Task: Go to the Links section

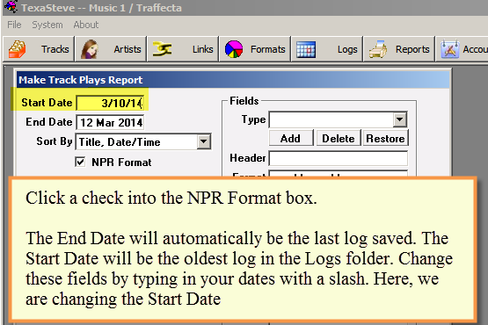Action: coord(183,49)
